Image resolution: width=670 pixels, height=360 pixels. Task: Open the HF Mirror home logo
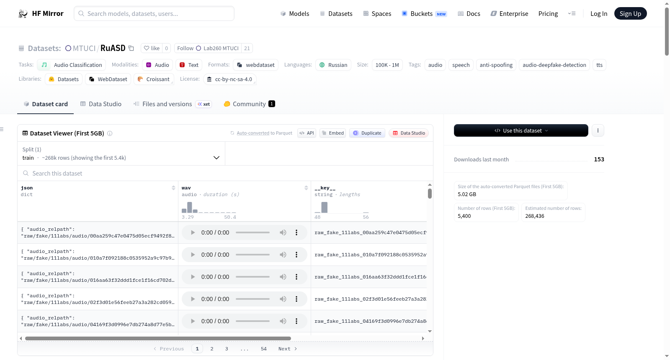41,13
